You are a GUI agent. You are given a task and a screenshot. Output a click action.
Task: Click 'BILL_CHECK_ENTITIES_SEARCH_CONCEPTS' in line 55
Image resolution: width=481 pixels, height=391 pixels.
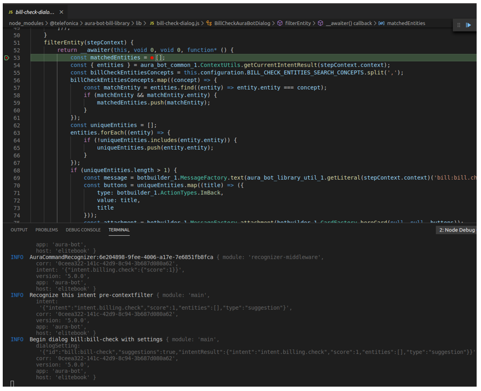click(x=305, y=73)
